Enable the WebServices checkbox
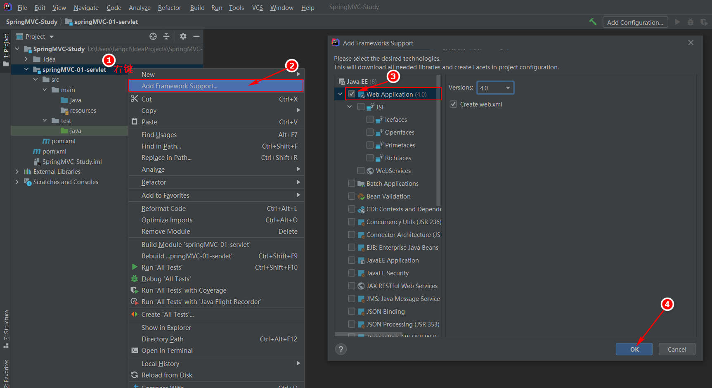This screenshot has height=388, width=712. [x=361, y=171]
